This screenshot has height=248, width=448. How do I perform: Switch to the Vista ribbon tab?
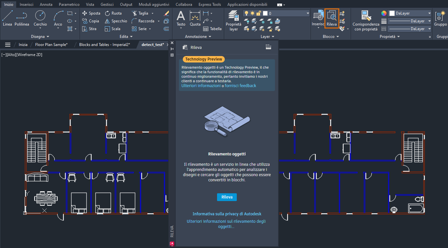(90, 5)
